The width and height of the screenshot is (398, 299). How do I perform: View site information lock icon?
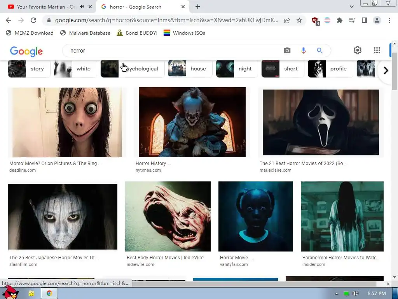click(x=49, y=20)
